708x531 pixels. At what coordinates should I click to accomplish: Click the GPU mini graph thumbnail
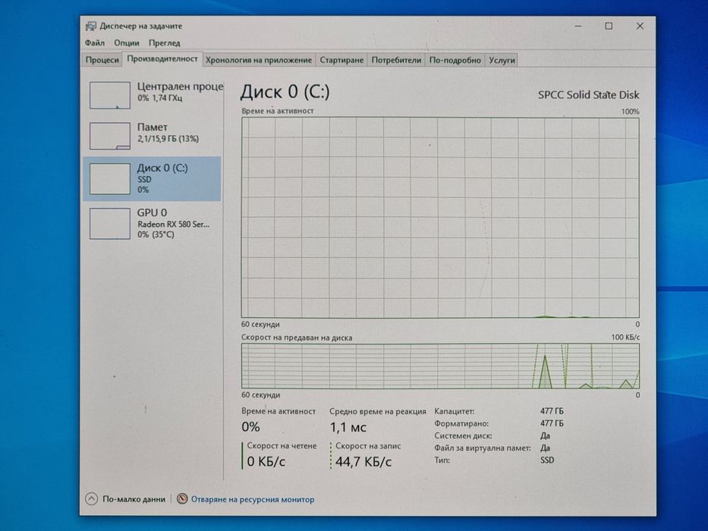[110, 223]
